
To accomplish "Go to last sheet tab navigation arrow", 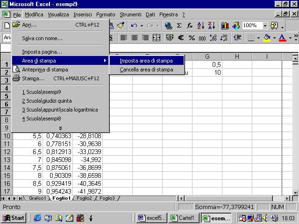I will coord(20,198).
